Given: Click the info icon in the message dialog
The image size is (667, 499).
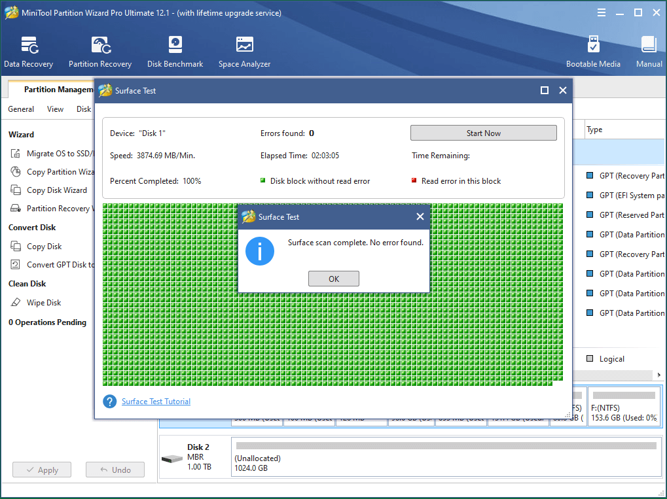Looking at the screenshot, I should pyautogui.click(x=259, y=250).
